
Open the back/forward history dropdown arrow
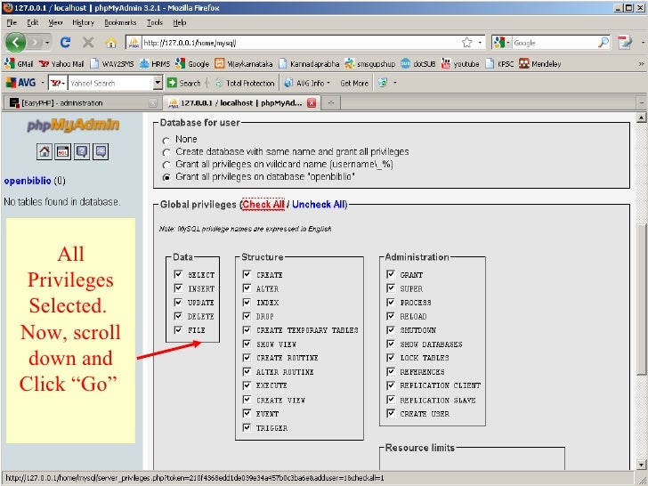47,42
